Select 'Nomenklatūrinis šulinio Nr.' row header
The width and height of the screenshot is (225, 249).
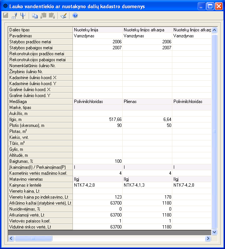[x=40, y=66]
